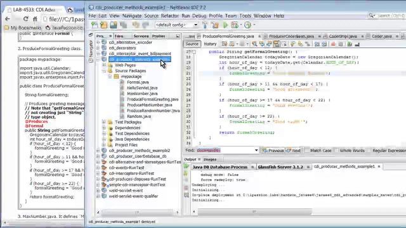The width and height of the screenshot is (406, 228).
Task: Switch to the Services panel tab
Action: pyautogui.click(x=141, y=36)
